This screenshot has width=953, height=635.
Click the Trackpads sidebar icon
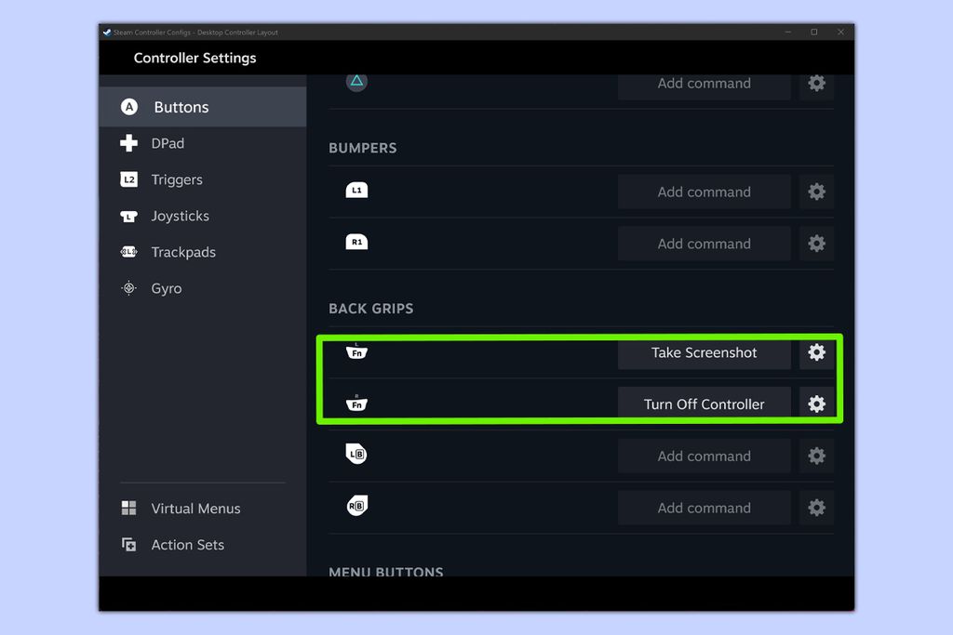pos(128,252)
